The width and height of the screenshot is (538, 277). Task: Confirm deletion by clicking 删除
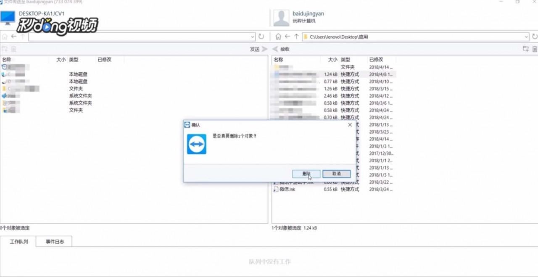click(306, 174)
